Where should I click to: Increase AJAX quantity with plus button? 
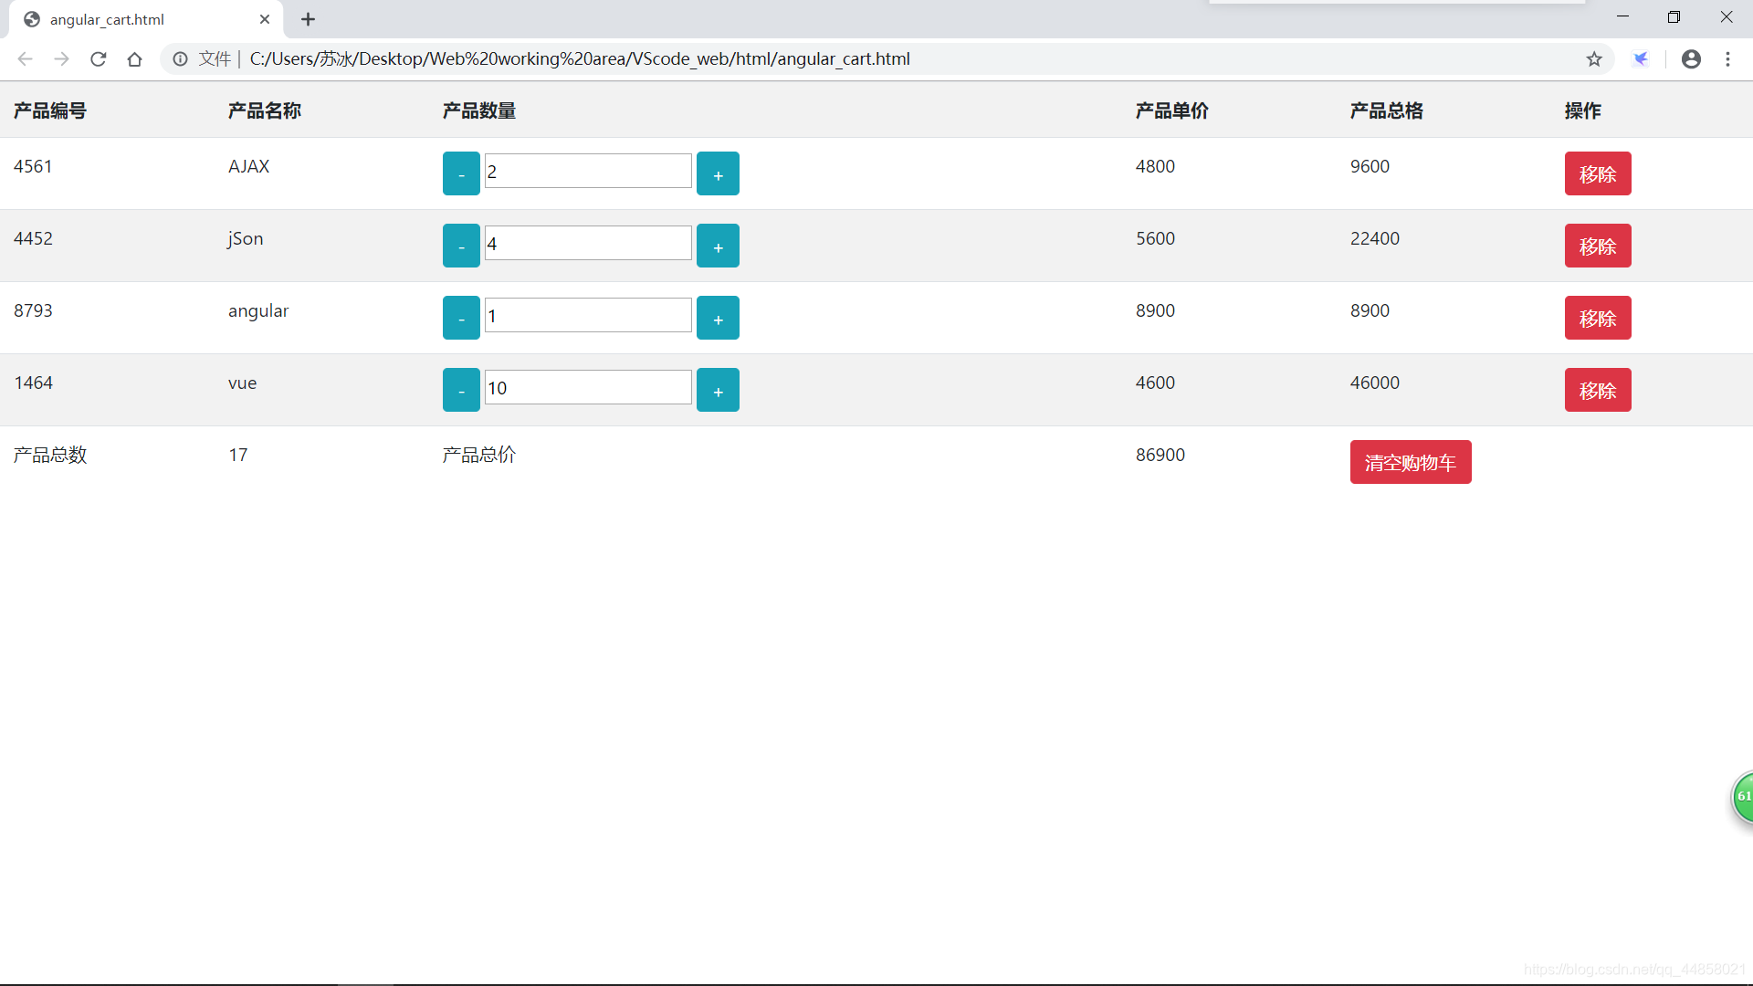click(718, 173)
